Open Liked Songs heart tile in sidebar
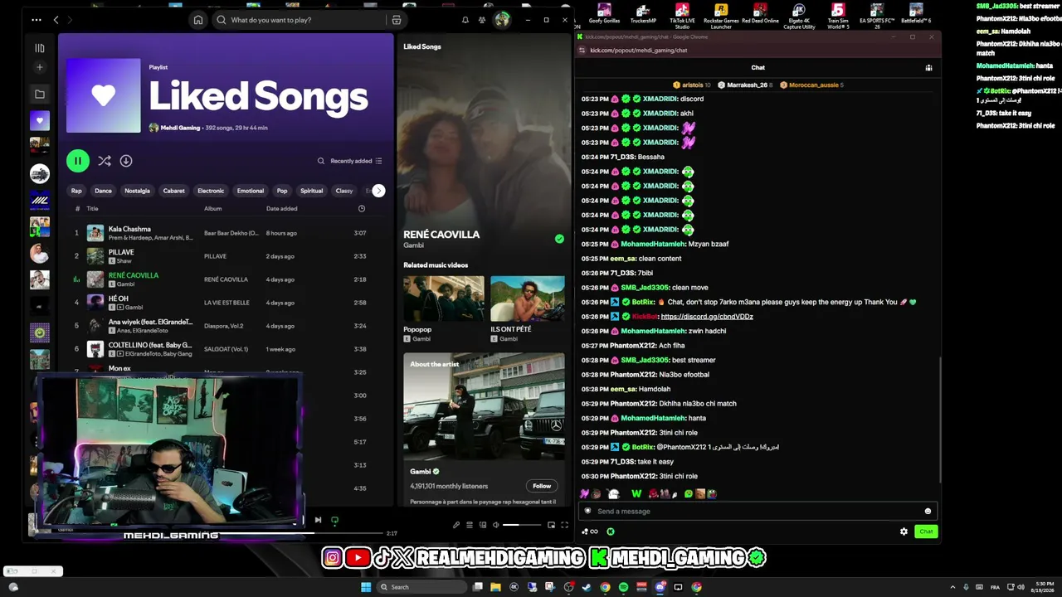 point(39,120)
